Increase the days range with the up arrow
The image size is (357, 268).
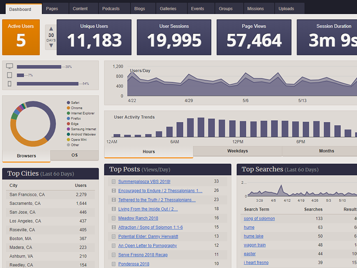51,29
